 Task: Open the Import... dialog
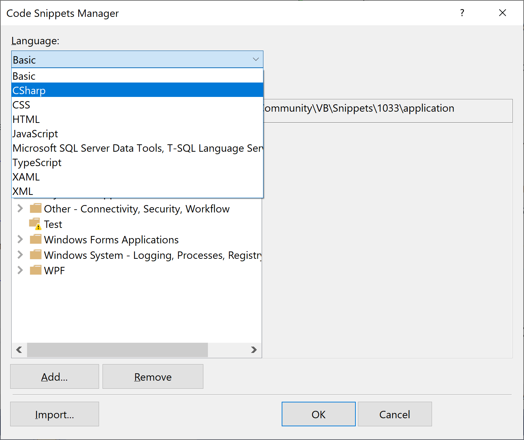[x=54, y=414]
